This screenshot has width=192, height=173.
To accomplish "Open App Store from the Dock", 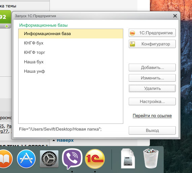I will pos(26,159).
